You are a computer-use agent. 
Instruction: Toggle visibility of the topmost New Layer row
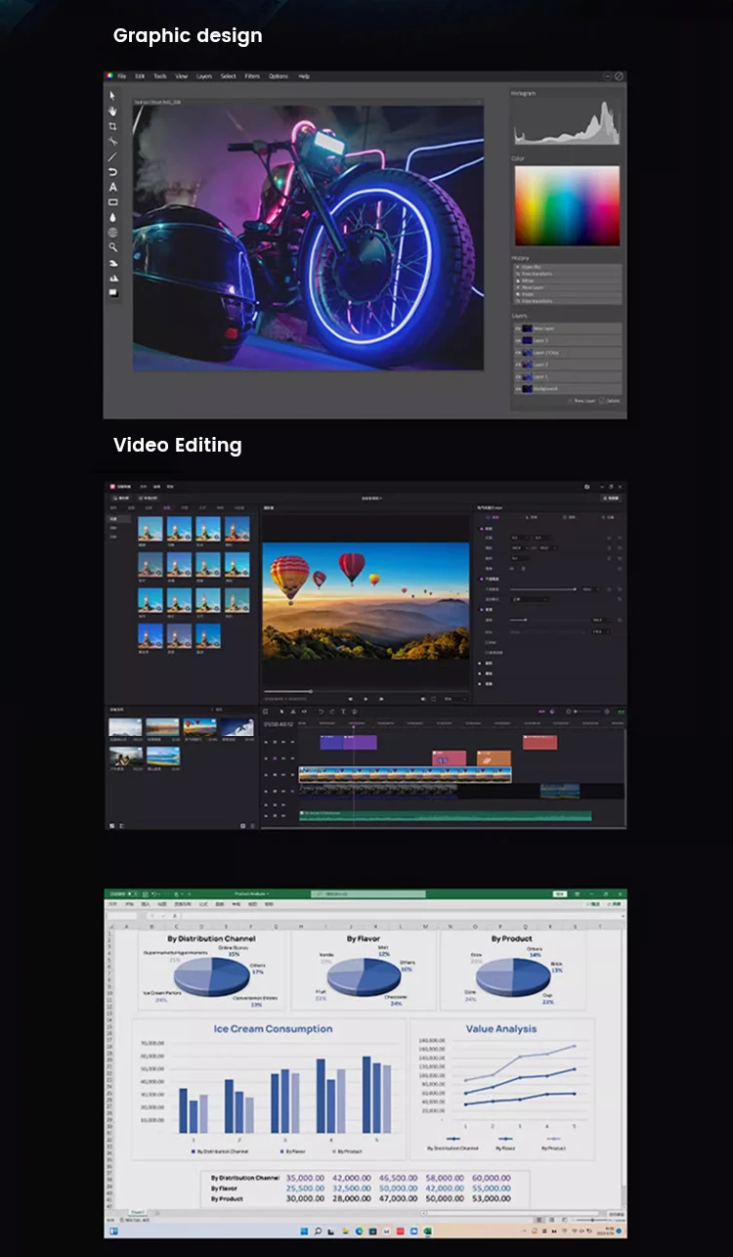pos(518,328)
